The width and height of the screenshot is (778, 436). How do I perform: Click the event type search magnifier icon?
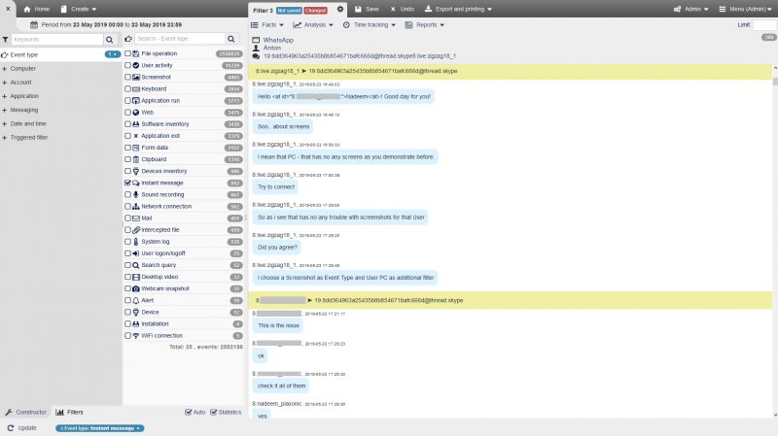[231, 39]
